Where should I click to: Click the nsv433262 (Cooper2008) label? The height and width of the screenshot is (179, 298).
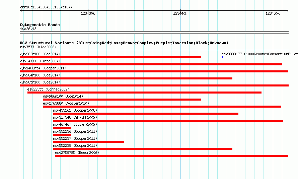pos(75,110)
